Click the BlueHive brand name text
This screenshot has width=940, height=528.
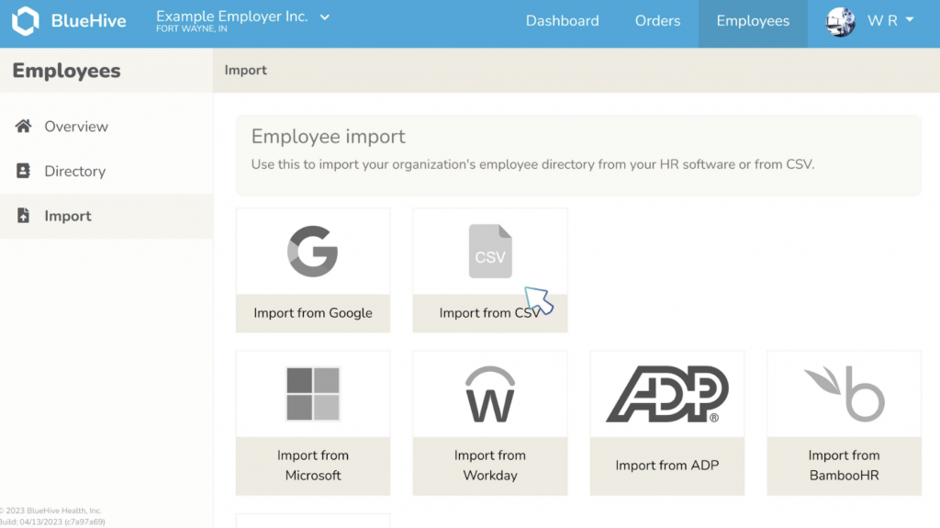tap(89, 21)
